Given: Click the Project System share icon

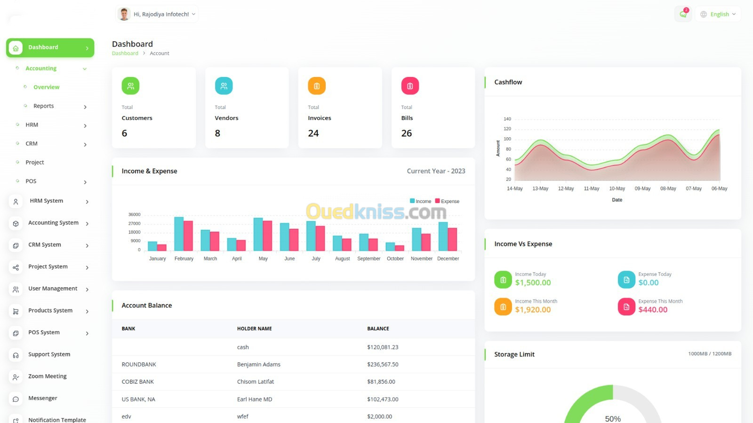Looking at the screenshot, I should coord(16,267).
